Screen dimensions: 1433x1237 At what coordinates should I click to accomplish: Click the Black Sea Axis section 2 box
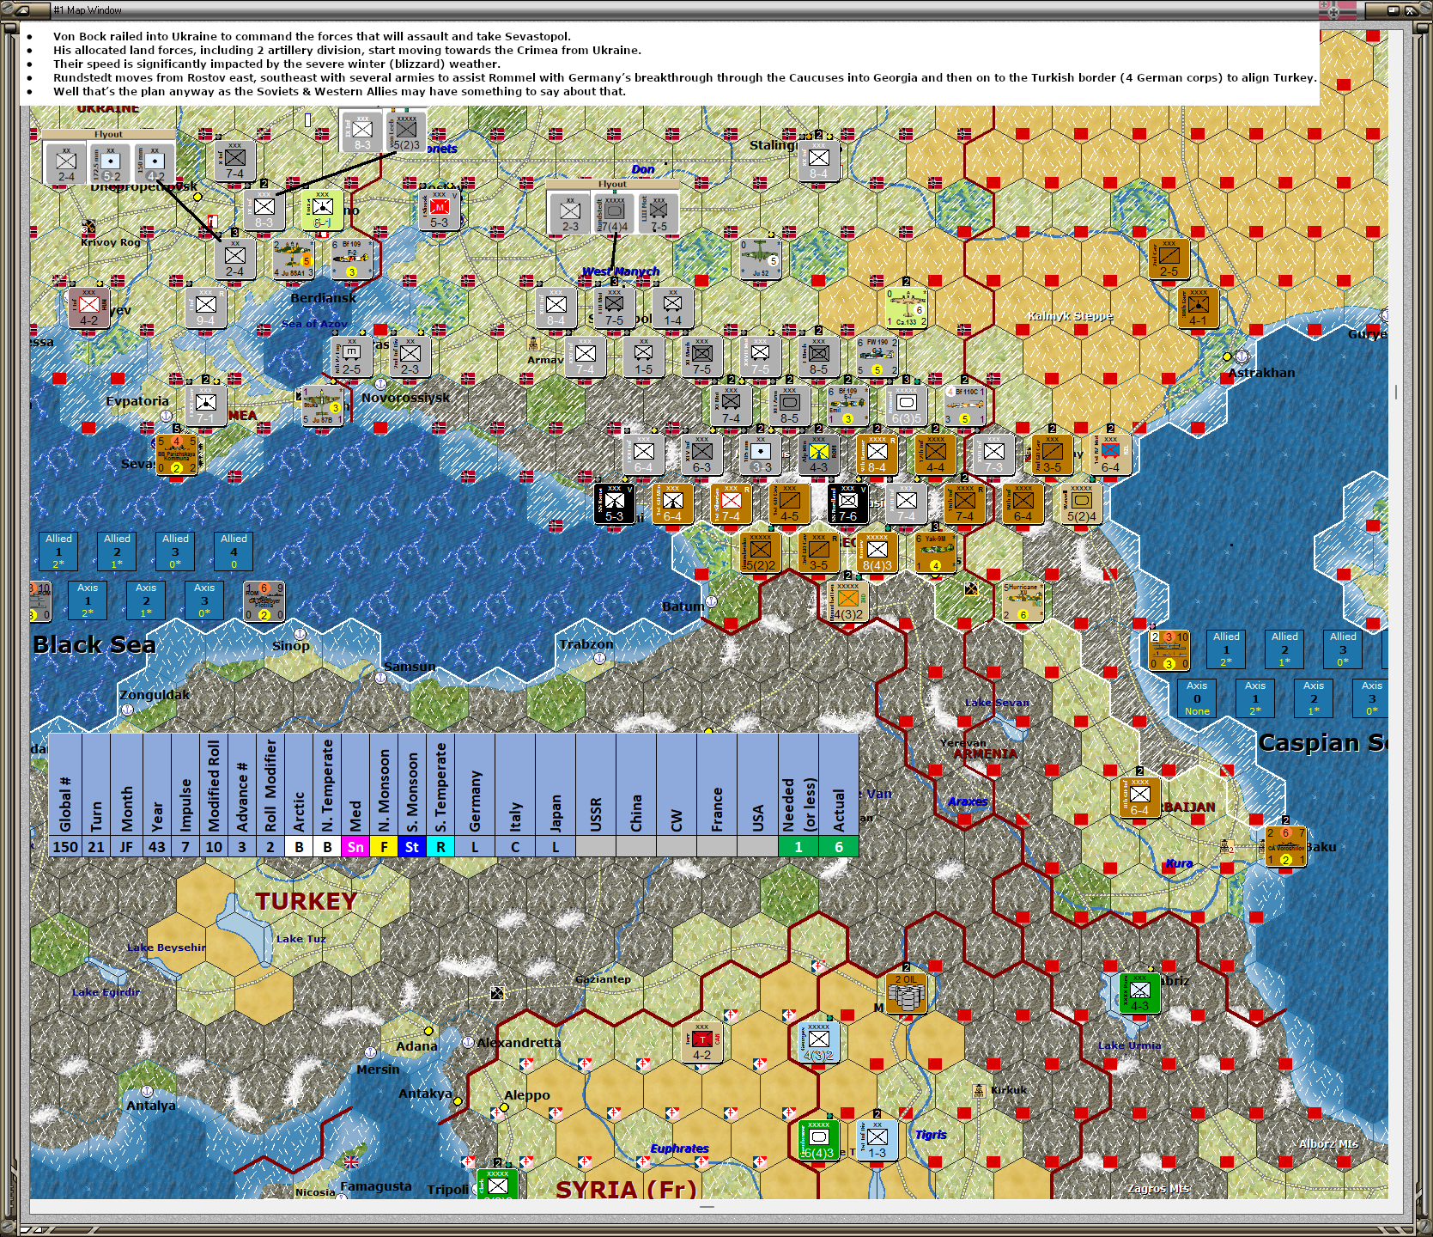coord(146,600)
